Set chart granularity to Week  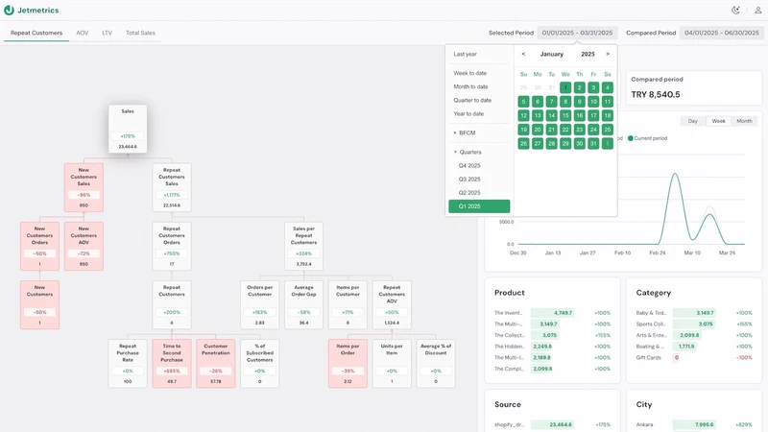tap(718, 121)
